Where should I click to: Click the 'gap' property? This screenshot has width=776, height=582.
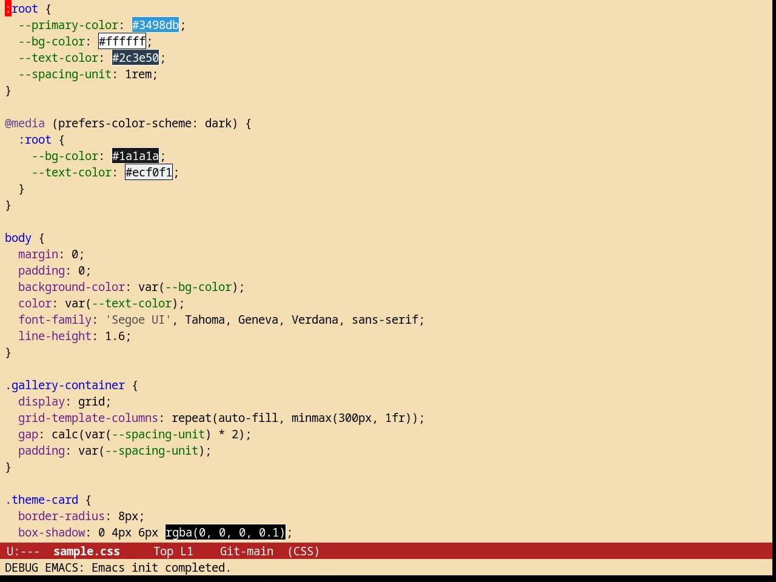tap(28, 434)
